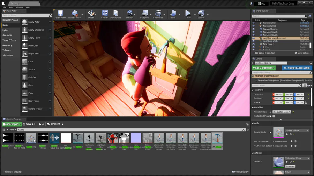Select the Sphere Trigger icon

click(x=24, y=109)
